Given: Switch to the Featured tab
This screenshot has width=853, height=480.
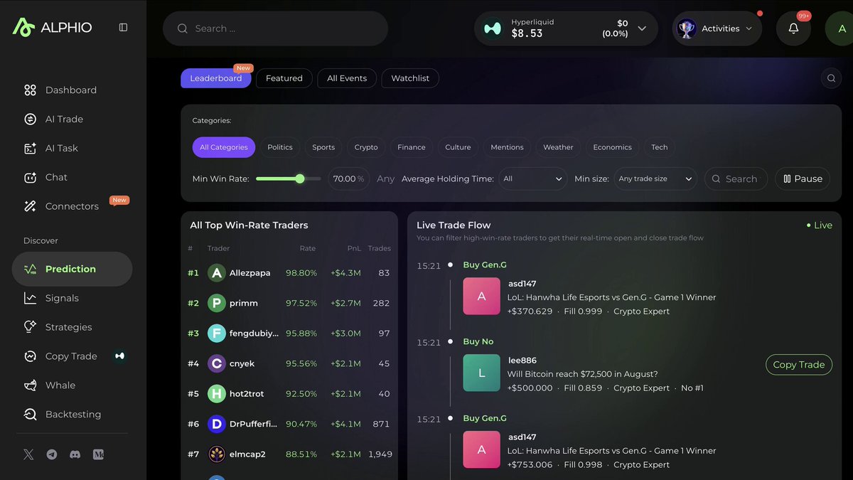Looking at the screenshot, I should pos(284,78).
